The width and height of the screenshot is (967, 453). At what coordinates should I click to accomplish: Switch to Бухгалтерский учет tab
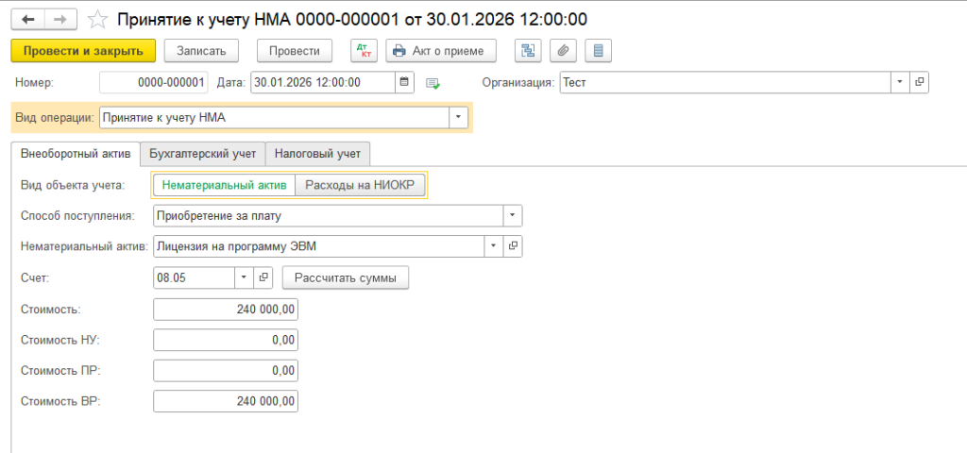pos(203,154)
